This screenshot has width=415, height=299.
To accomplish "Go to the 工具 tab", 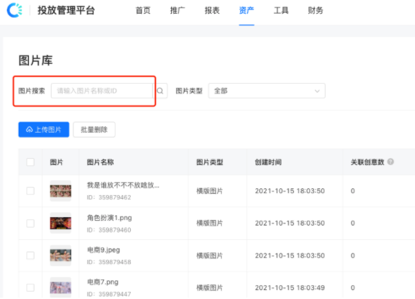I will coord(281,10).
